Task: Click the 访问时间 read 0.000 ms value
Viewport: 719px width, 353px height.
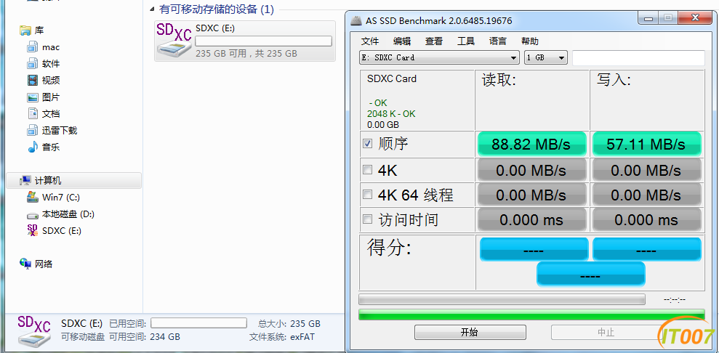Action: click(x=532, y=219)
